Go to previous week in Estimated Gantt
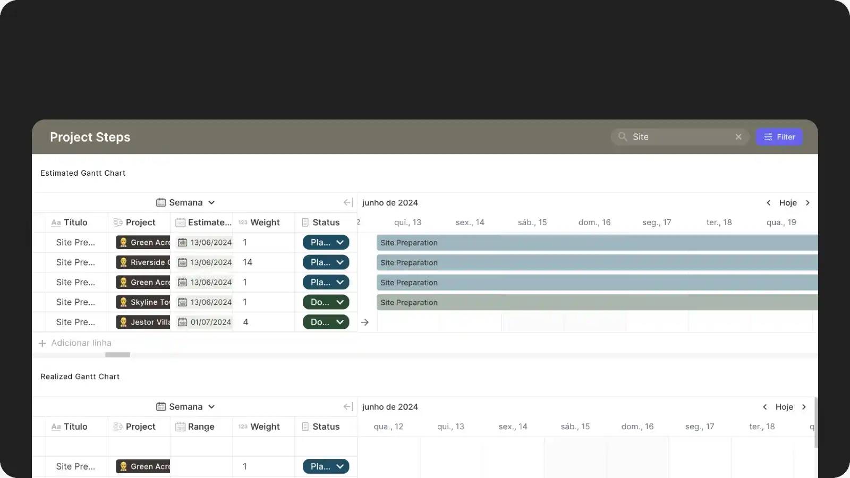 click(x=768, y=203)
